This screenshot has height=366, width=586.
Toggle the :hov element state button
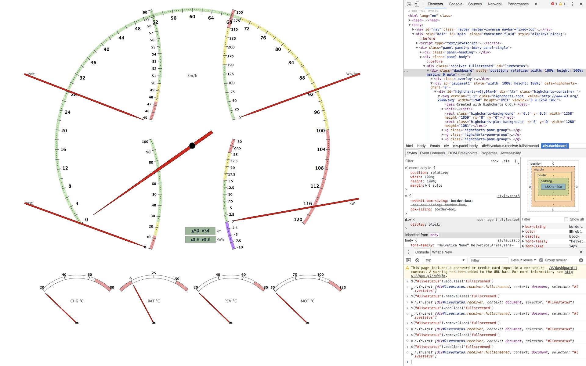tap(494, 161)
